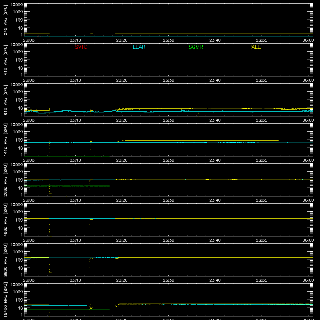
Task: Click 23:10 time label below 245 MHz panel
Action: (x=75, y=40)
